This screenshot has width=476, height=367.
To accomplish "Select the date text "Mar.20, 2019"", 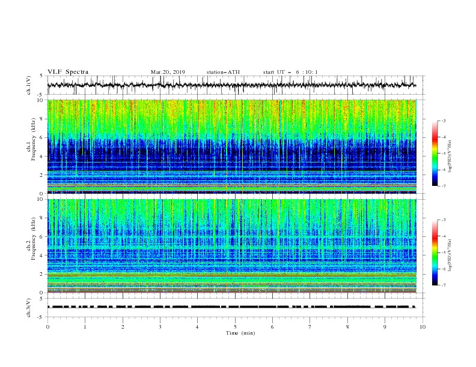I will click(168, 72).
